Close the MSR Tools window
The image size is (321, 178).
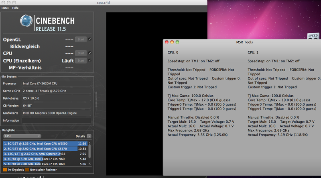pos(167,42)
